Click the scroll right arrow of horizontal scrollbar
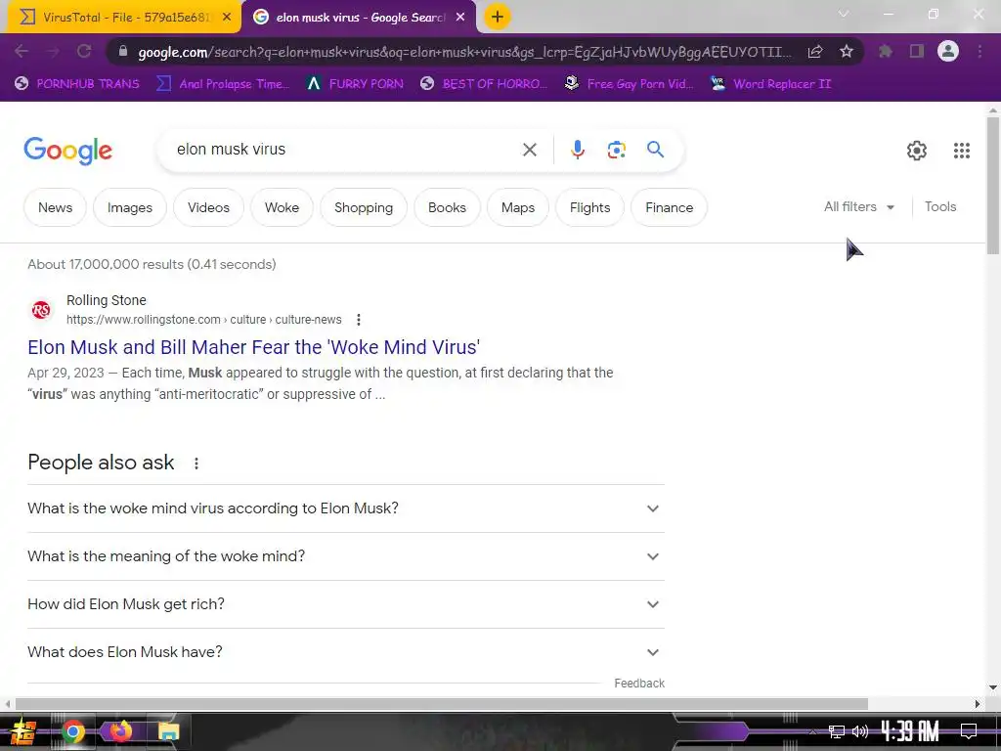The image size is (1001, 751). point(978,704)
